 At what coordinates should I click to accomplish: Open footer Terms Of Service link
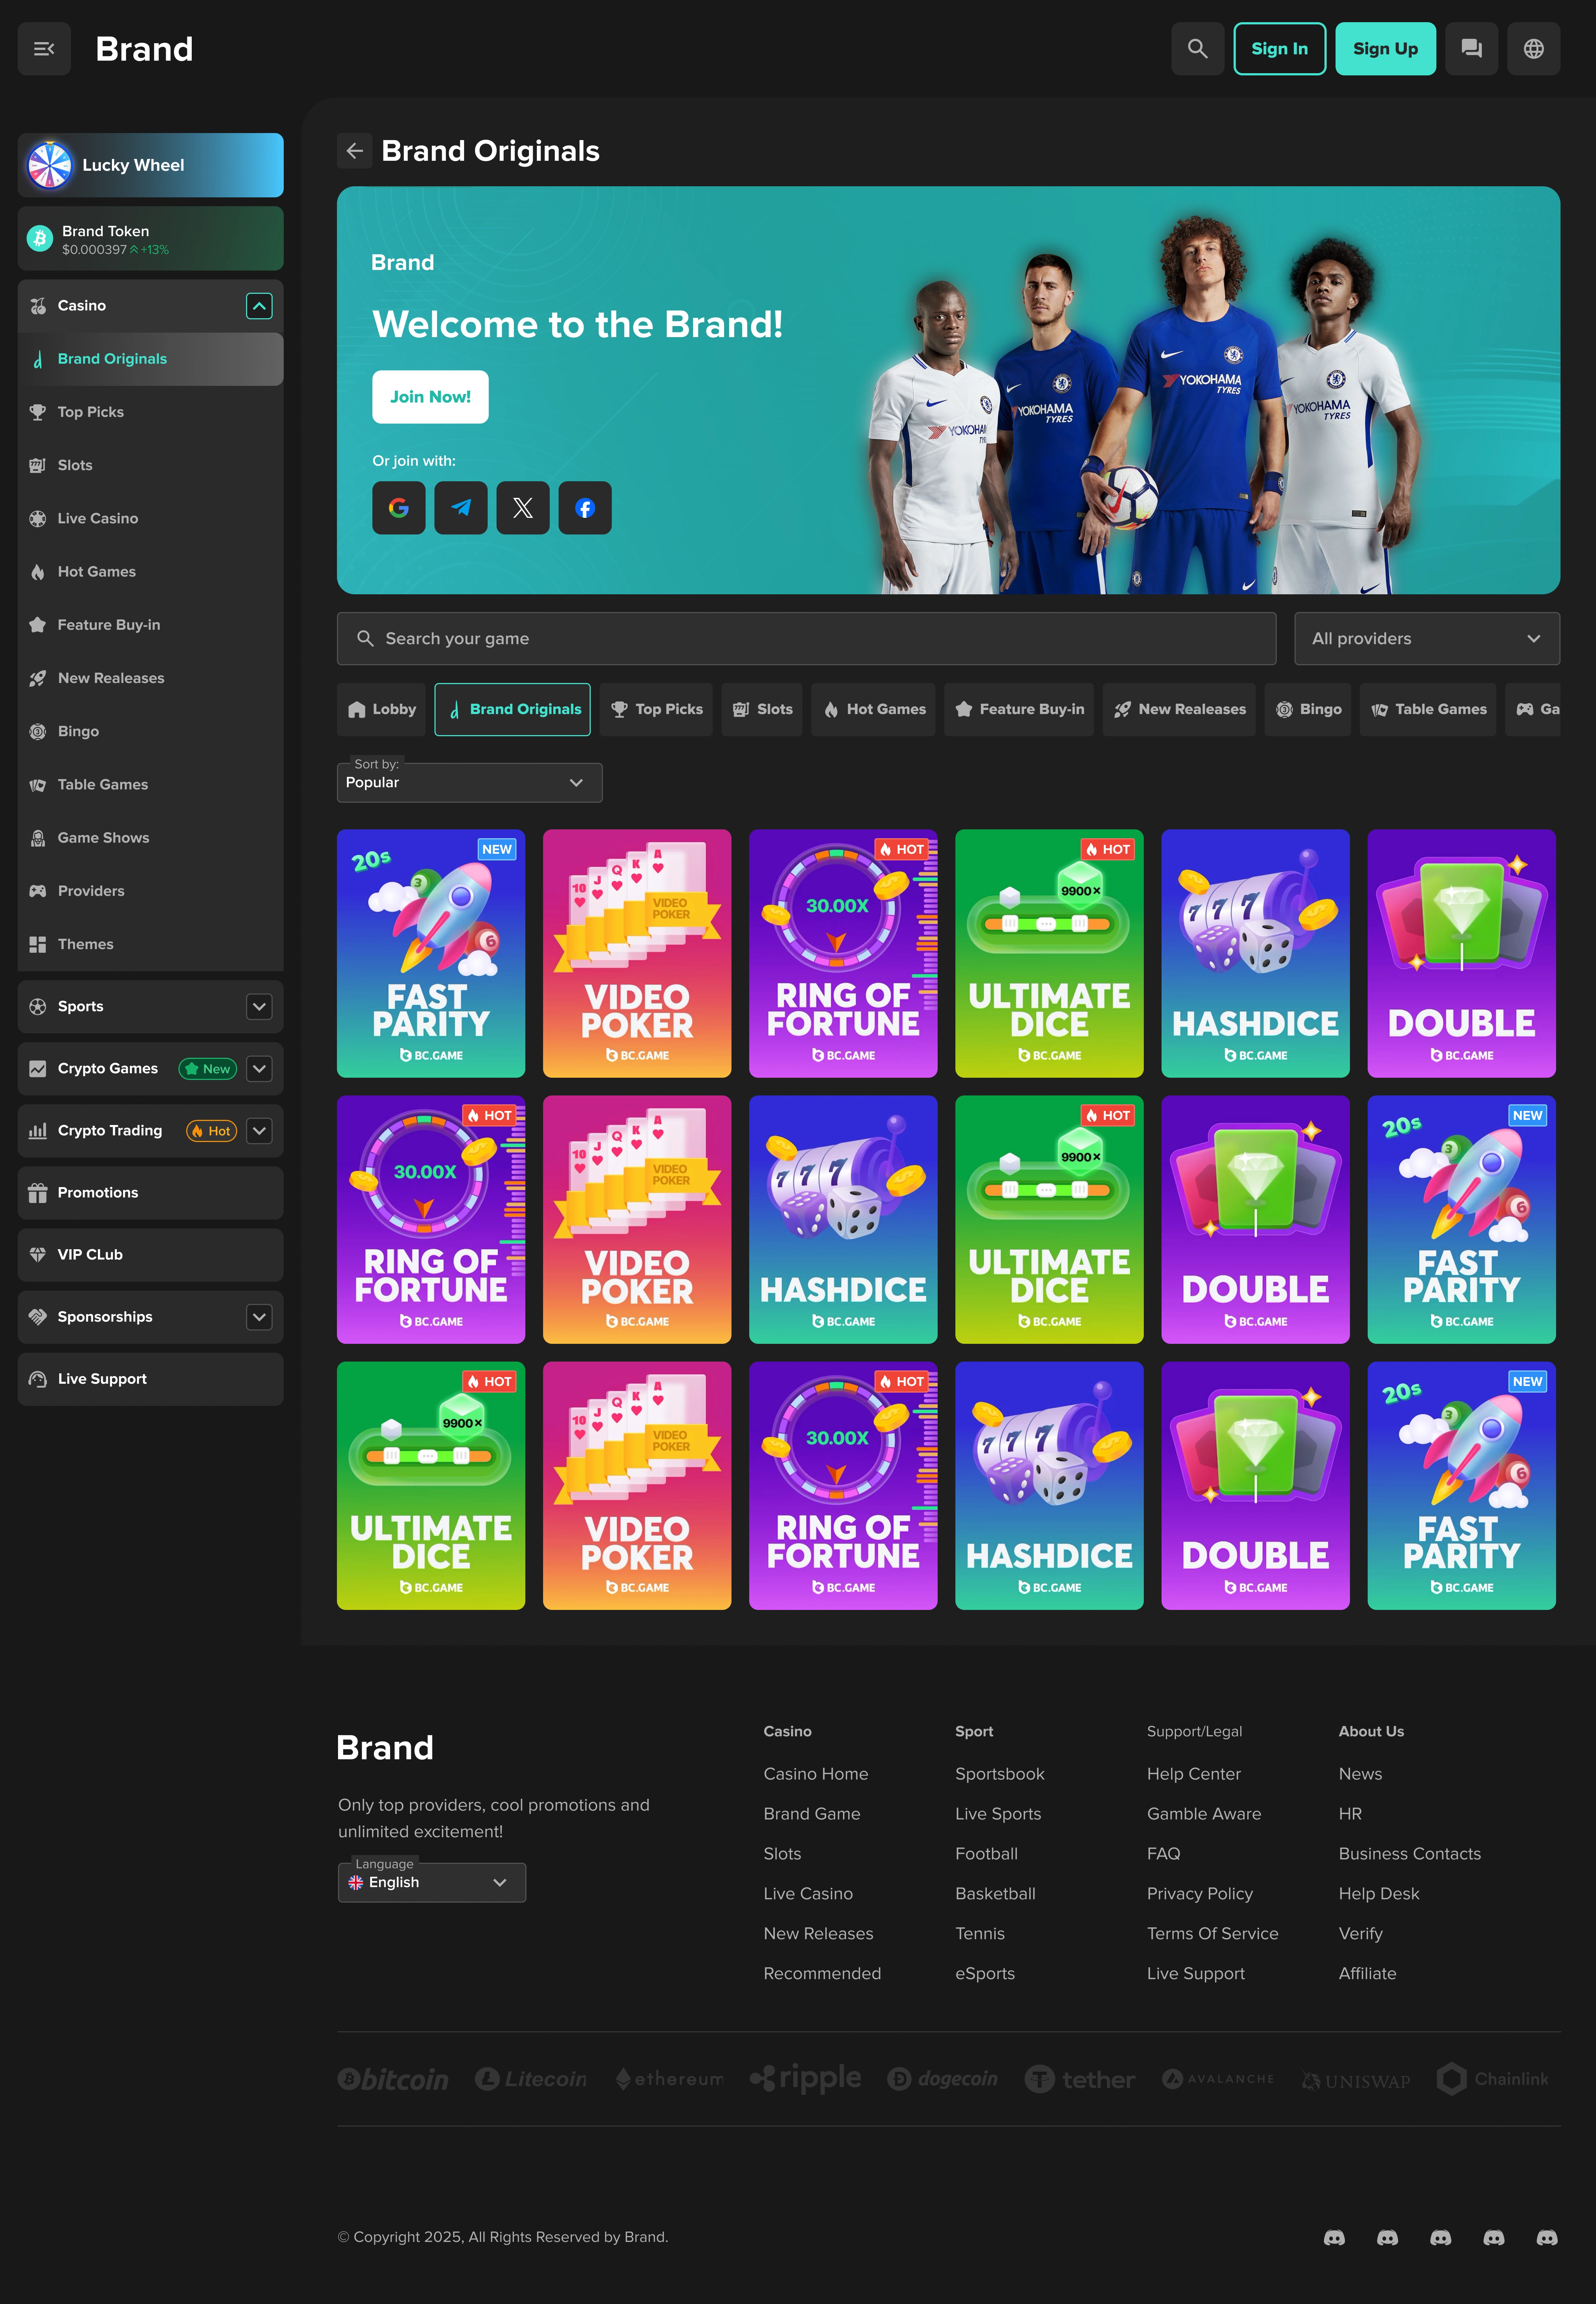(x=1212, y=1934)
